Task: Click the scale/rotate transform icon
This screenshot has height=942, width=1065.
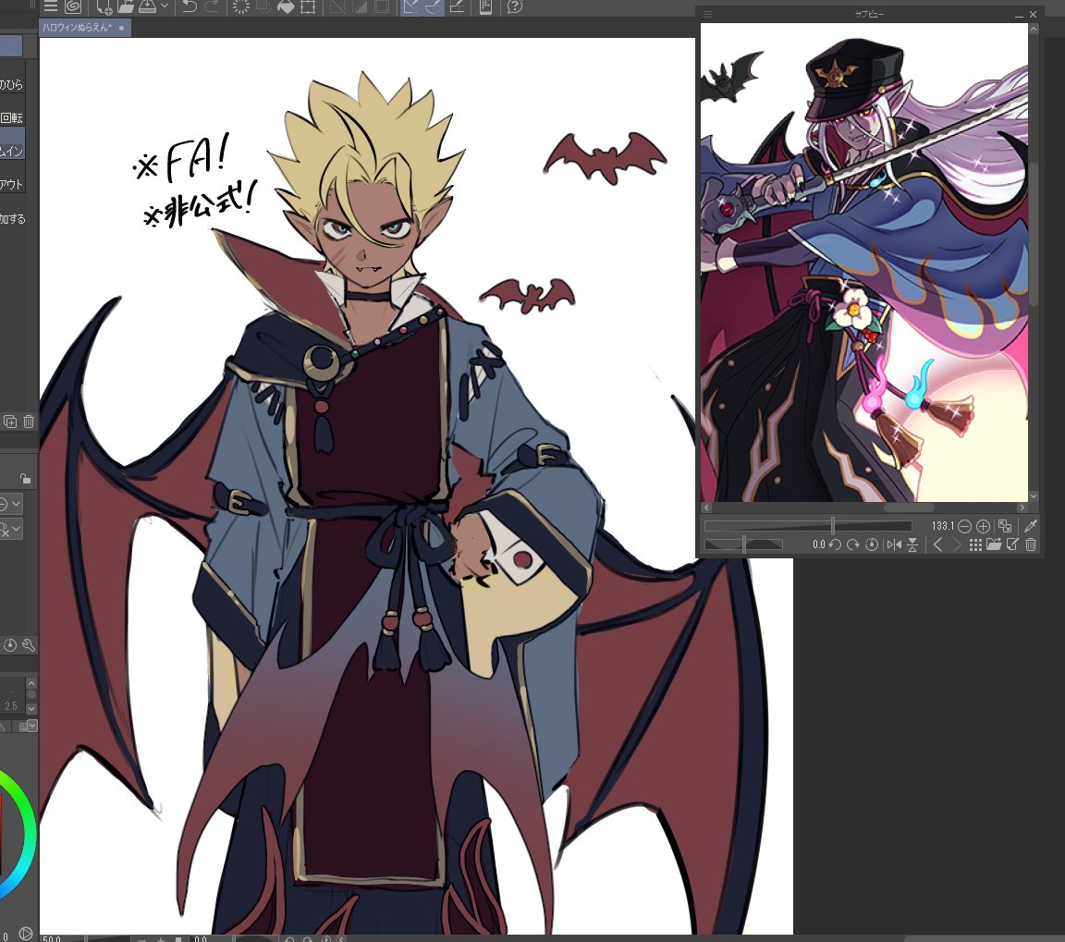Action: click(x=308, y=6)
